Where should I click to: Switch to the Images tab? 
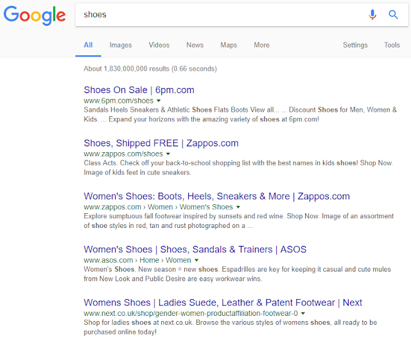[121, 45]
